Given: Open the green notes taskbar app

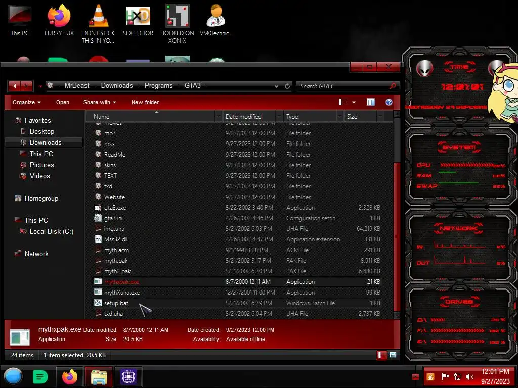Looking at the screenshot, I should coord(40,376).
